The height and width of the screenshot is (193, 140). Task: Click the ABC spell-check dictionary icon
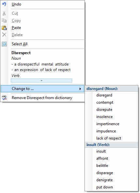pos(4,98)
